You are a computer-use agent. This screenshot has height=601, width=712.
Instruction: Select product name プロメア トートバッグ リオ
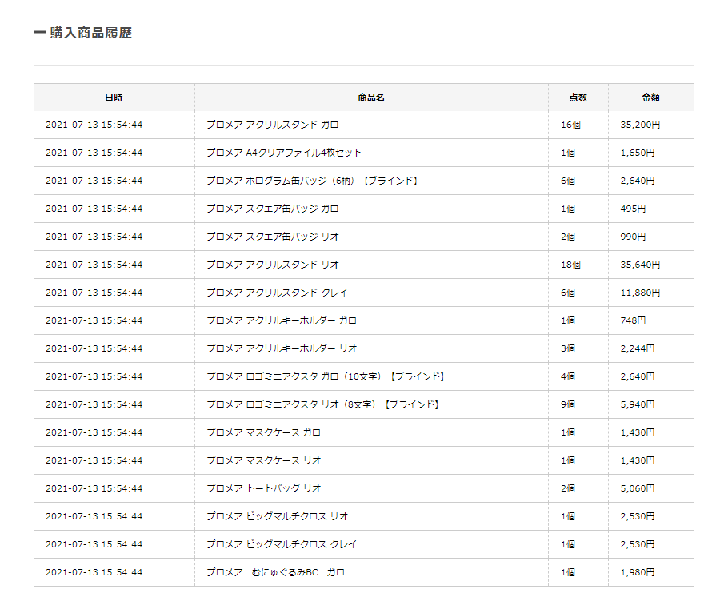click(264, 488)
